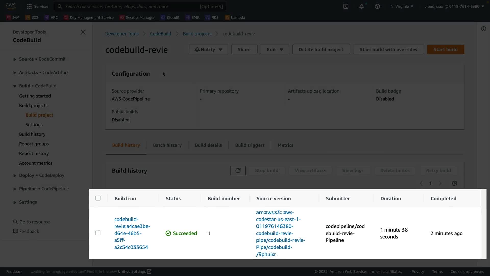Open the Notify dropdown
This screenshot has width=490, height=276.
208,49
